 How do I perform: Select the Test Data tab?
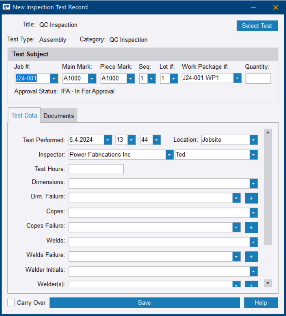[24, 115]
